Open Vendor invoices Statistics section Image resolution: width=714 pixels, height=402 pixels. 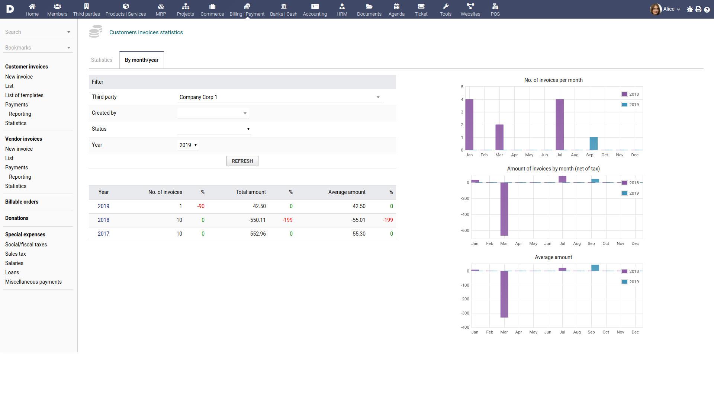point(15,185)
